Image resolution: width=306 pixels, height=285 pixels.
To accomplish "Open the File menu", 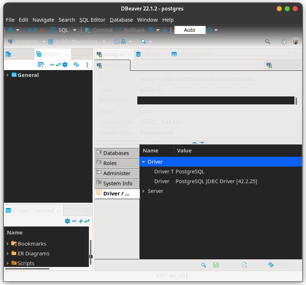I will pyautogui.click(x=10, y=20).
